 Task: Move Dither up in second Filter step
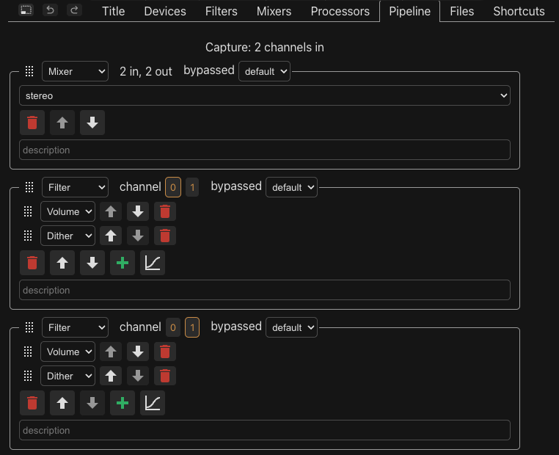[x=111, y=376]
